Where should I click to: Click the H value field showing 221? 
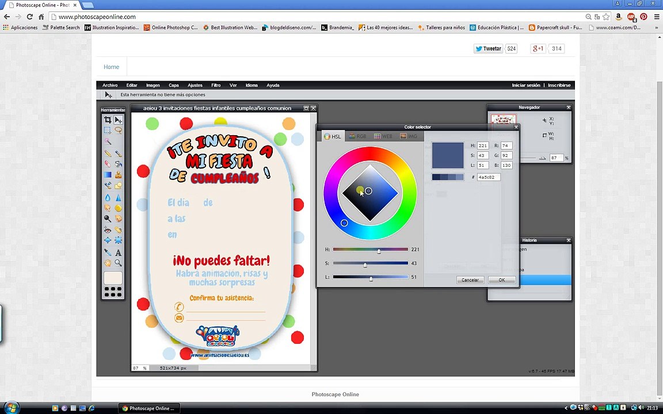[x=483, y=145]
